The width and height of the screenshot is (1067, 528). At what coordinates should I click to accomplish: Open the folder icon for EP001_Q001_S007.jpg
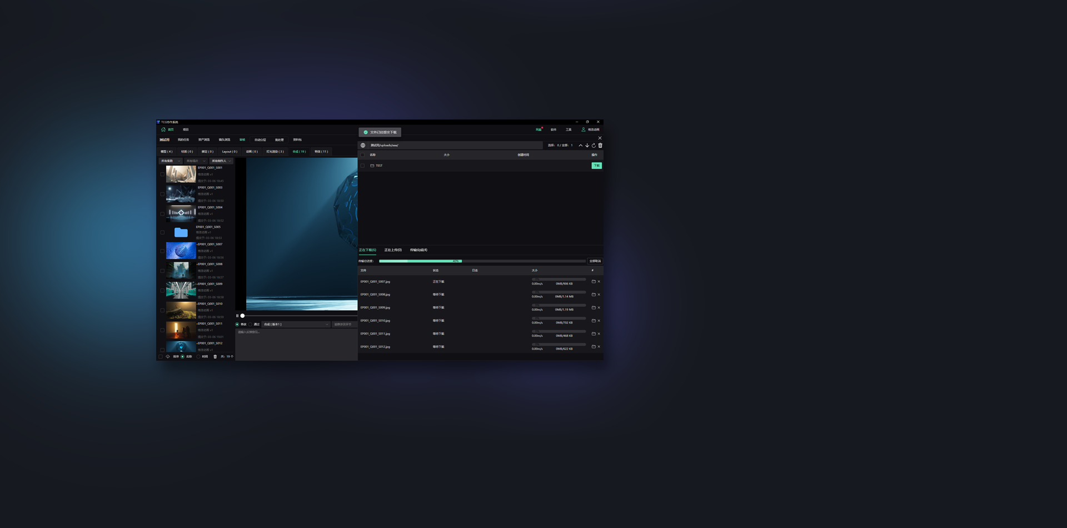[x=594, y=282]
